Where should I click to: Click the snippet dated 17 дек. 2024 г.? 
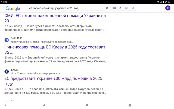tap(55, 91)
